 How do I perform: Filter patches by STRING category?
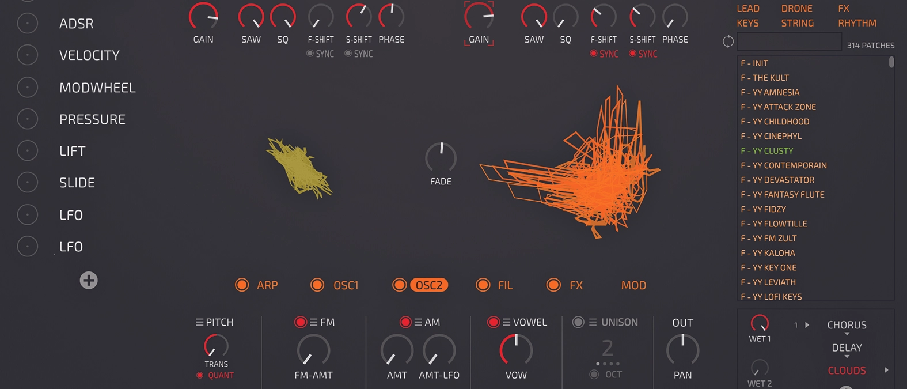pyautogui.click(x=798, y=23)
